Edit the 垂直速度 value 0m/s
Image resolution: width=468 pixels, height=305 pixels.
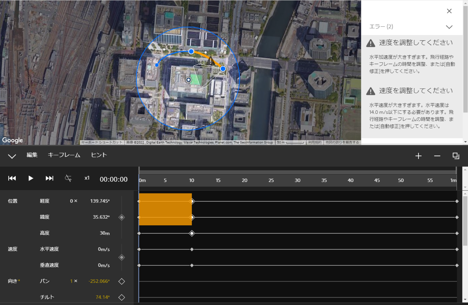pos(104,265)
